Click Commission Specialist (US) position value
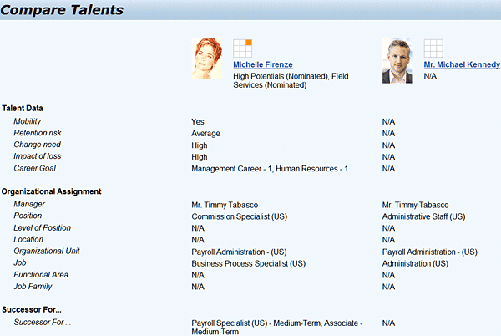This screenshot has height=336, width=501. click(x=240, y=216)
